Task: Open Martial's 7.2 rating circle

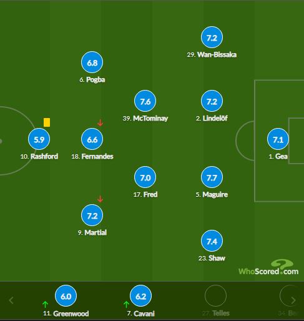Action: click(x=92, y=215)
